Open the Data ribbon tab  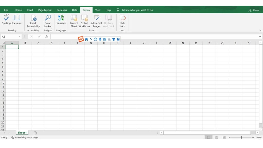tap(75, 10)
